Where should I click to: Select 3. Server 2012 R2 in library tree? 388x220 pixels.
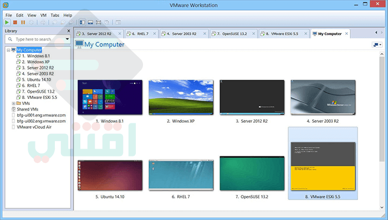pyautogui.click(x=38, y=68)
